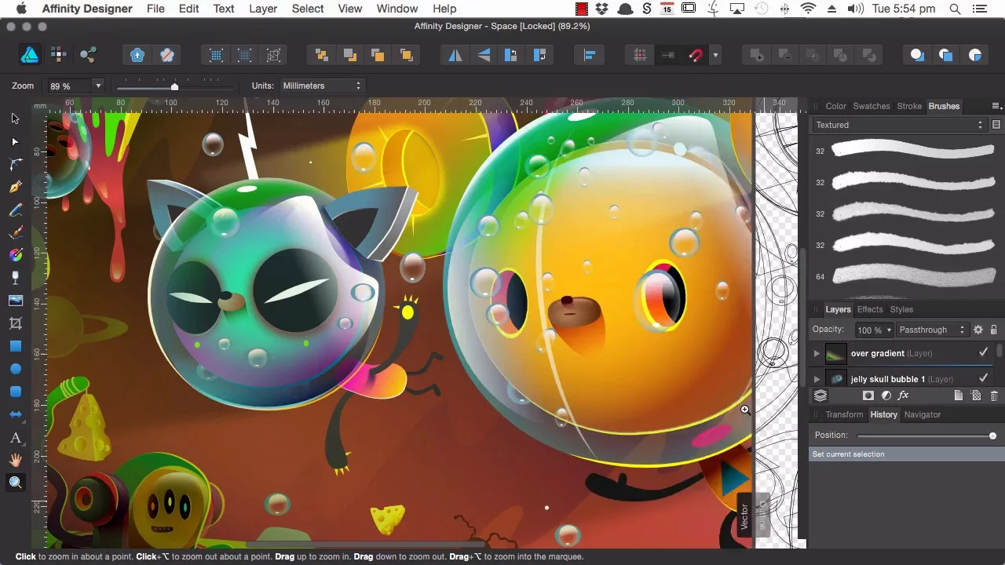Switch to the Pixel Persona icon
The image size is (1005, 565).
[58, 55]
